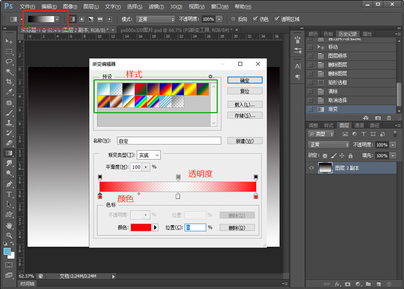
Task: Lock transparent pixels icon in Layers panel
Action: pos(325,156)
